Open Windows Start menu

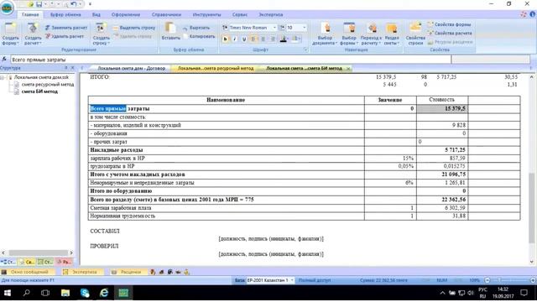(7, 293)
